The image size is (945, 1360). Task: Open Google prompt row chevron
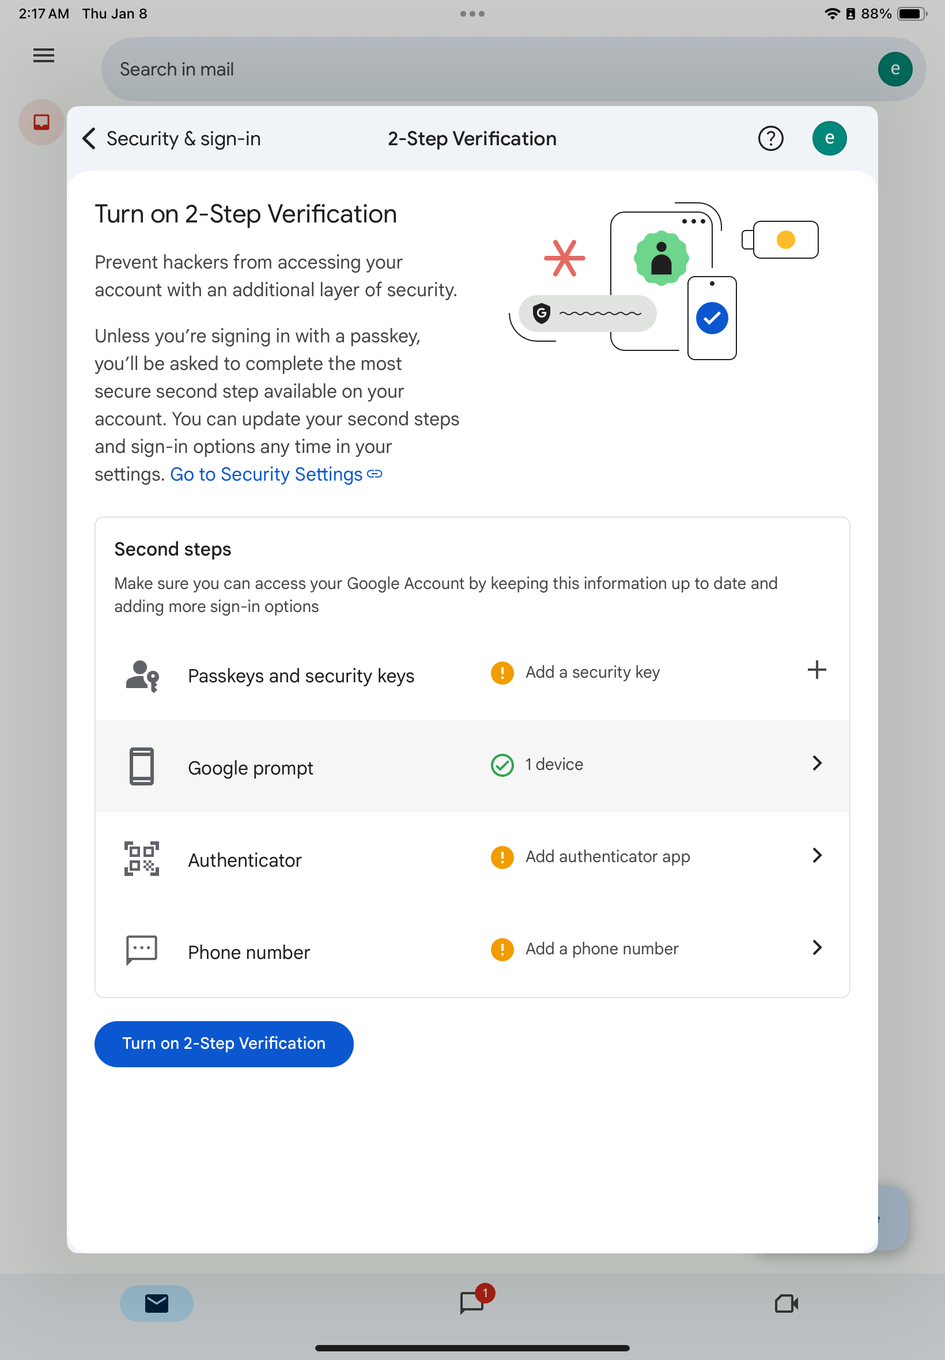[x=817, y=763]
